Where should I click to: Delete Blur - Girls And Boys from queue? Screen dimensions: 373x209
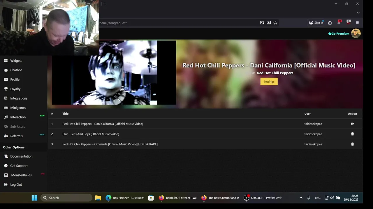pyautogui.click(x=352, y=134)
